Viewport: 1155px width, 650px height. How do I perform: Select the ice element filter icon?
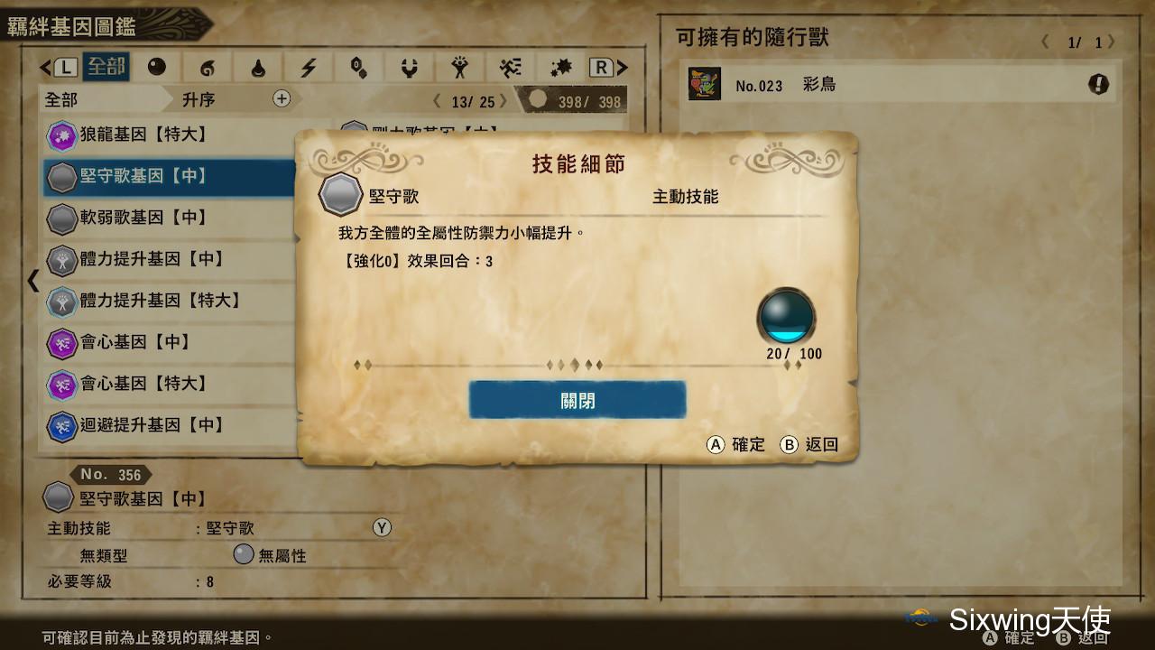[x=358, y=68]
